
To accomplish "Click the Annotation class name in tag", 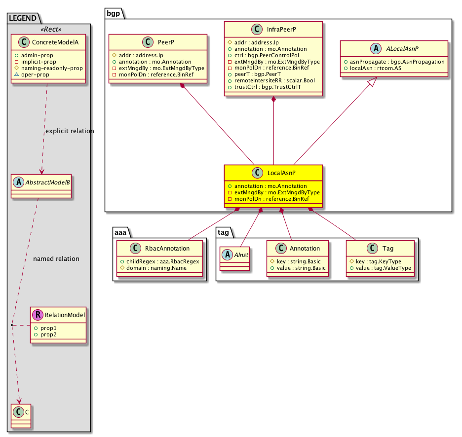I will [304, 249].
